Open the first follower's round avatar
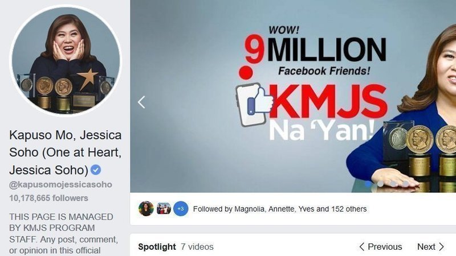The height and width of the screenshot is (256, 456). (x=146, y=209)
